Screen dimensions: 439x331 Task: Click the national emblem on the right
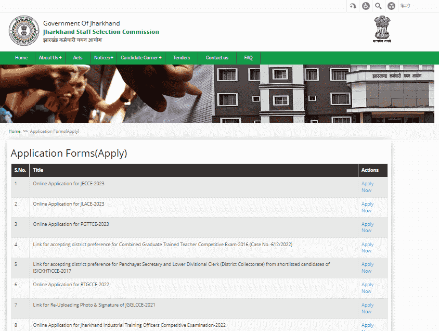point(381,30)
